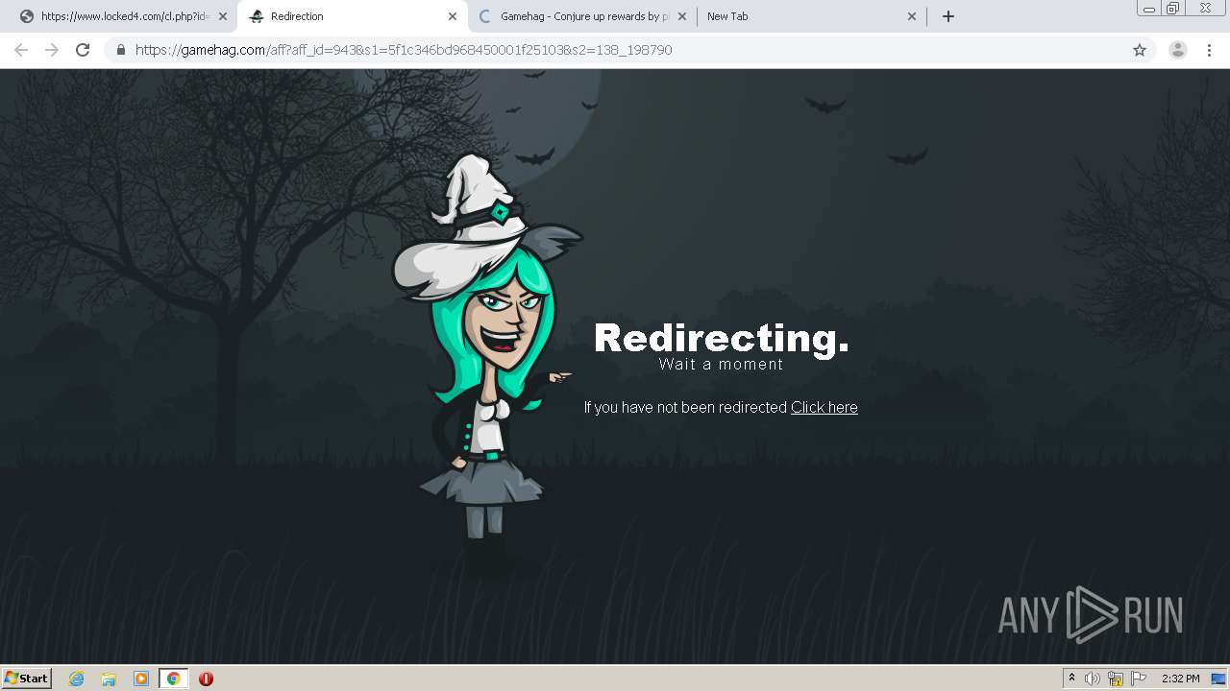1230x691 pixels.
Task: Click the 'Wait a moment' text
Action: [722, 365]
